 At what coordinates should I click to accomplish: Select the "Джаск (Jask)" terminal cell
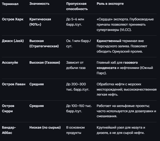[x=13, y=41]
